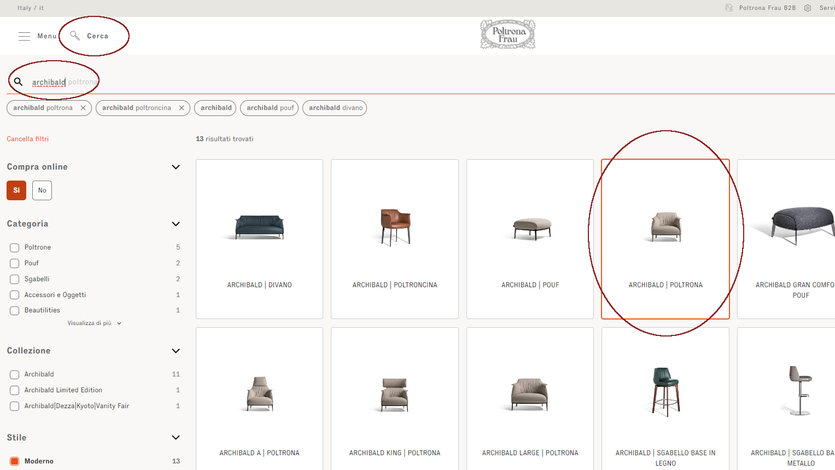Click the Cerca magnifier icon

75,36
